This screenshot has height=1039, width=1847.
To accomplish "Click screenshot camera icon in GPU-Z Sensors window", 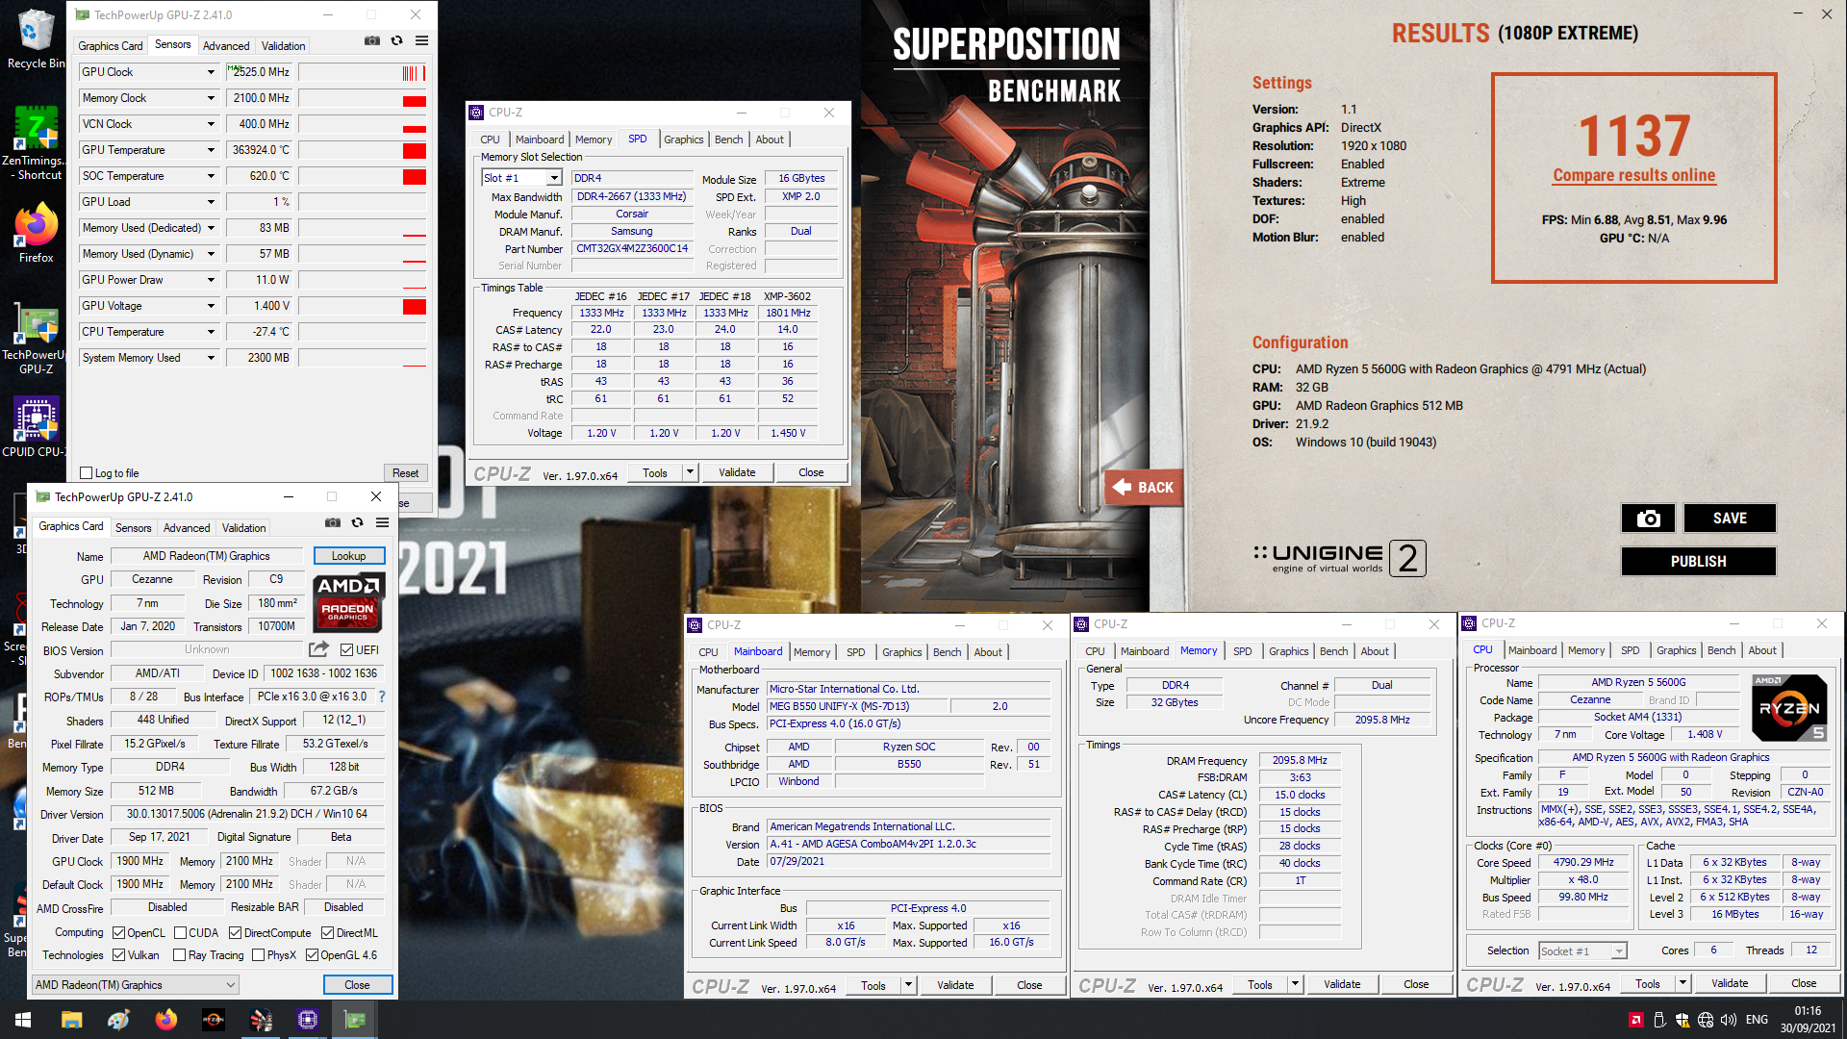I will [x=372, y=41].
